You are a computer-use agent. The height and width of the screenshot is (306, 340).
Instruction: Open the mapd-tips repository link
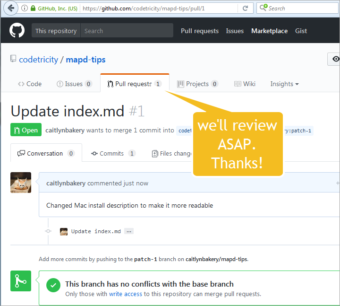coord(85,60)
